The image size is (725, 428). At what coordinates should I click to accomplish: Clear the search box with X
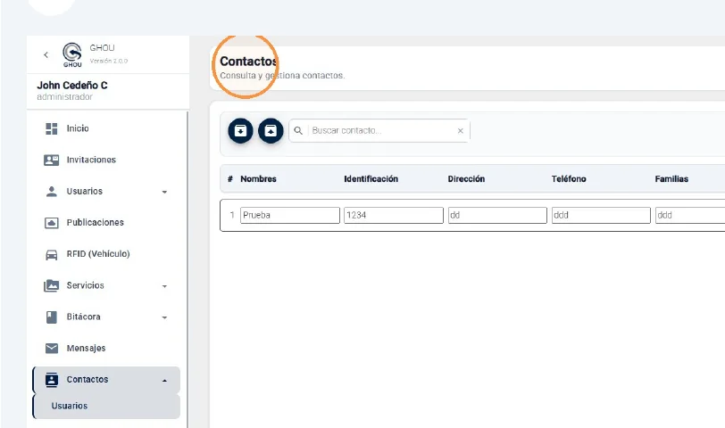pyautogui.click(x=461, y=131)
